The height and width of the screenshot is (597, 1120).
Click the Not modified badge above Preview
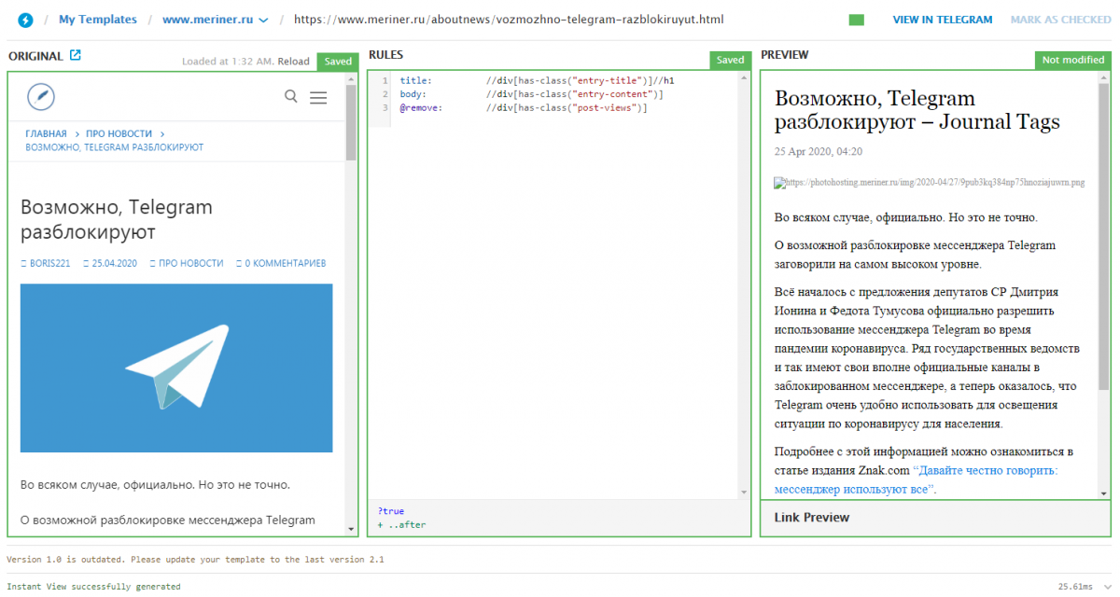(x=1073, y=61)
